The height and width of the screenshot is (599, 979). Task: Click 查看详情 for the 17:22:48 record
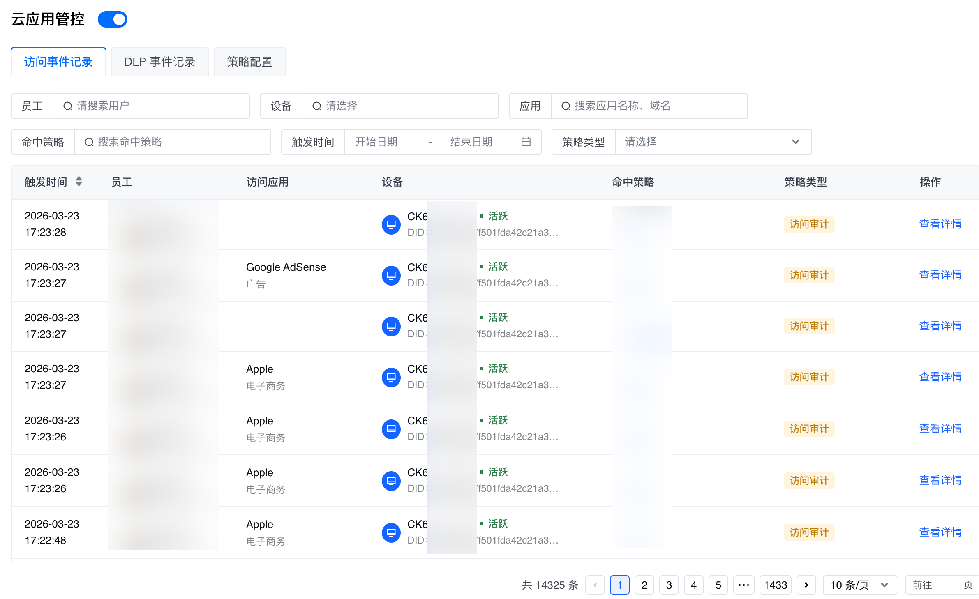pos(940,532)
